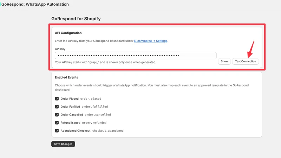
Task: Click the 'Enabled Events' section title
Action: [x=66, y=77]
